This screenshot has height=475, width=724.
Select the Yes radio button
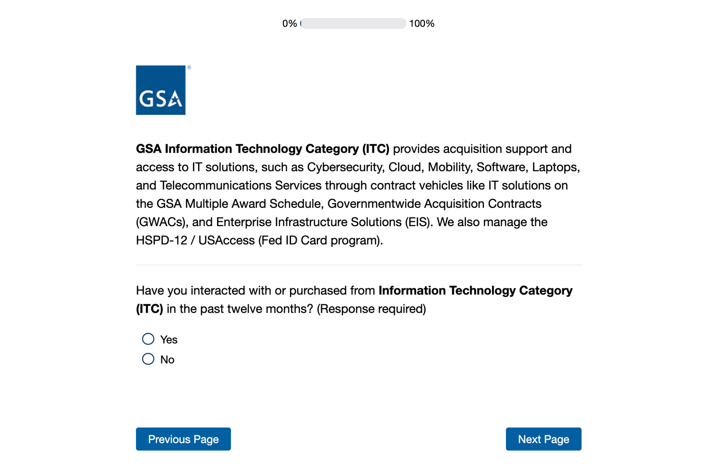click(x=148, y=339)
